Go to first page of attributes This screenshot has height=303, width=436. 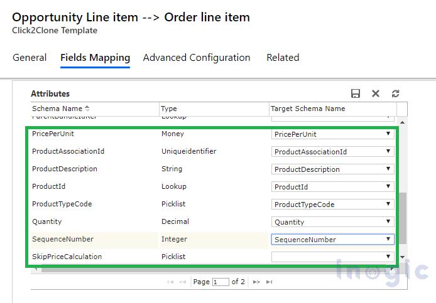click(x=170, y=282)
